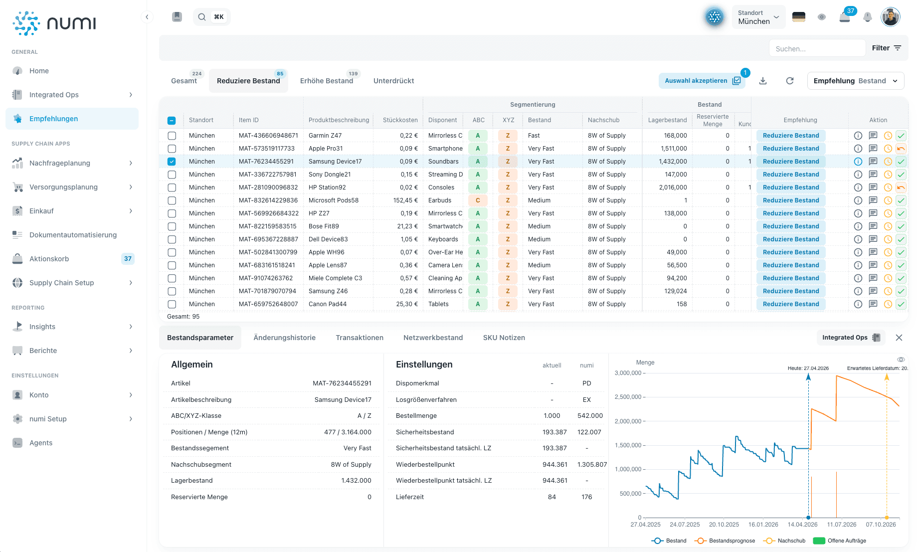Refresh the recommendations list

(790, 81)
